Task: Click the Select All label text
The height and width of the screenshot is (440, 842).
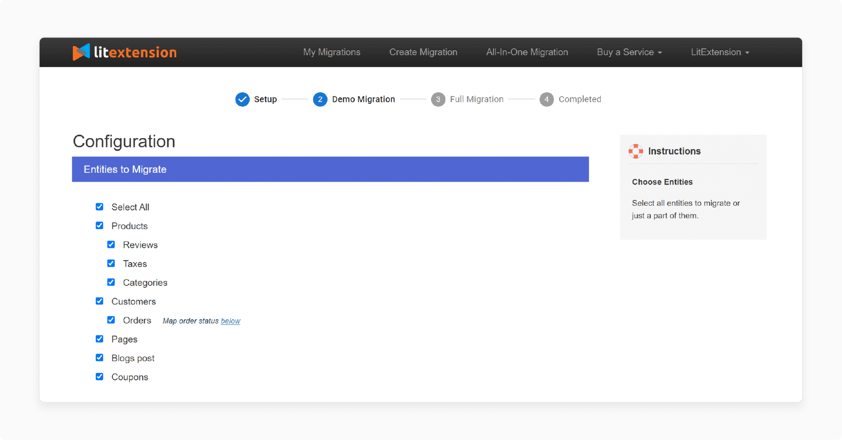Action: 130,207
